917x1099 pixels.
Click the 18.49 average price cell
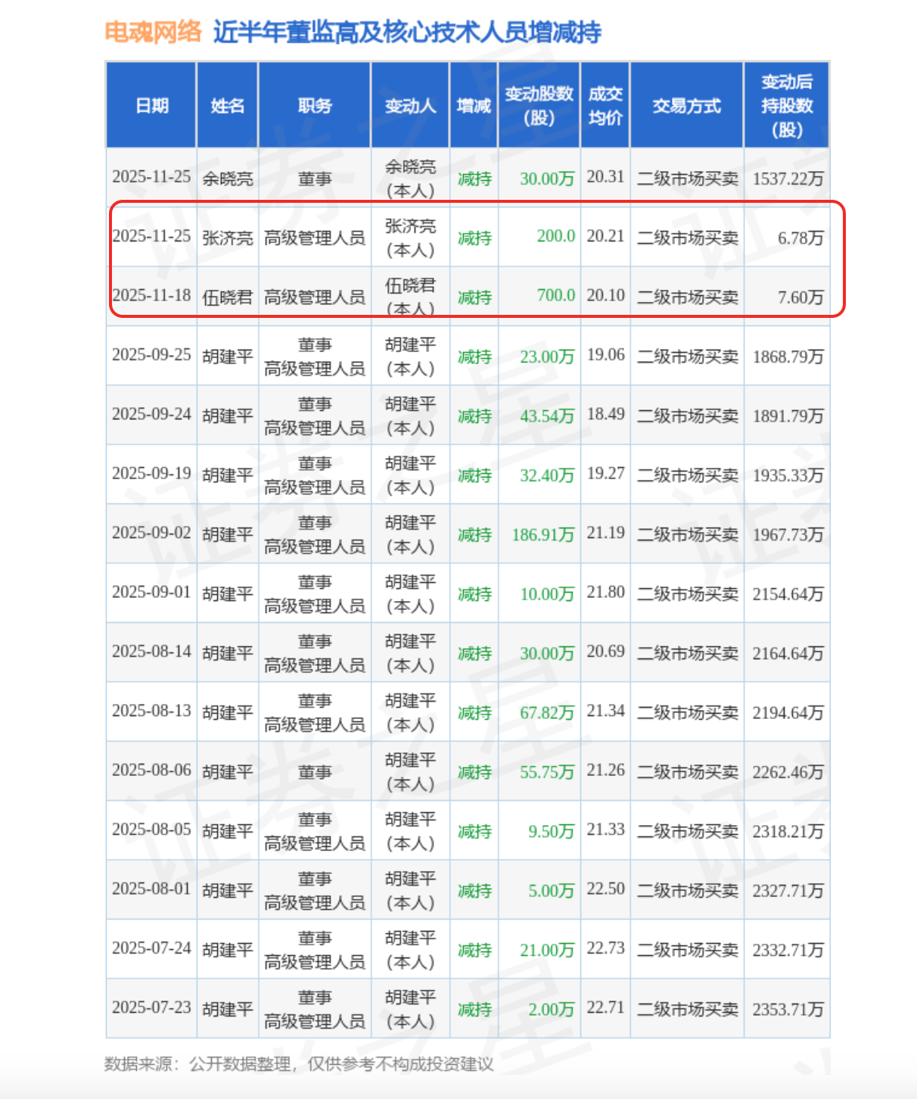pos(606,414)
